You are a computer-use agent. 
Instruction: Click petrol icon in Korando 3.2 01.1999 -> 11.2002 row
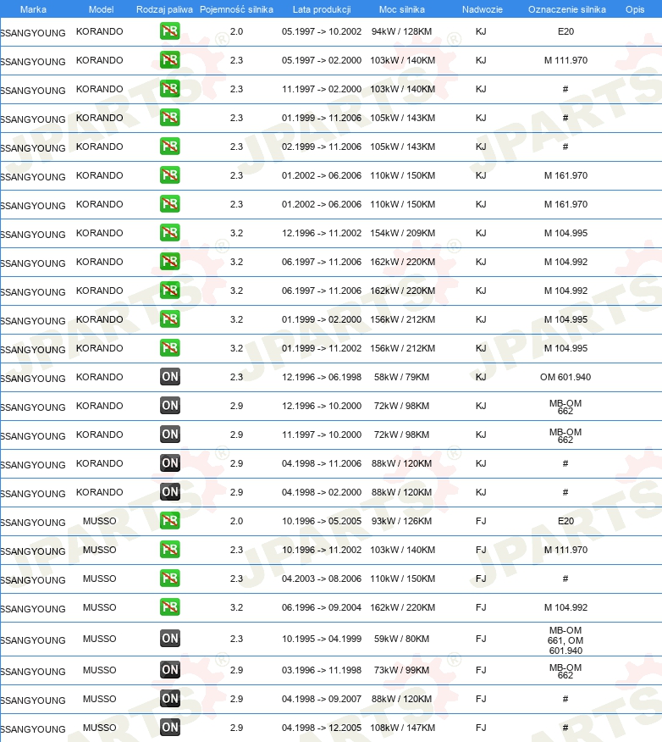[x=170, y=348]
